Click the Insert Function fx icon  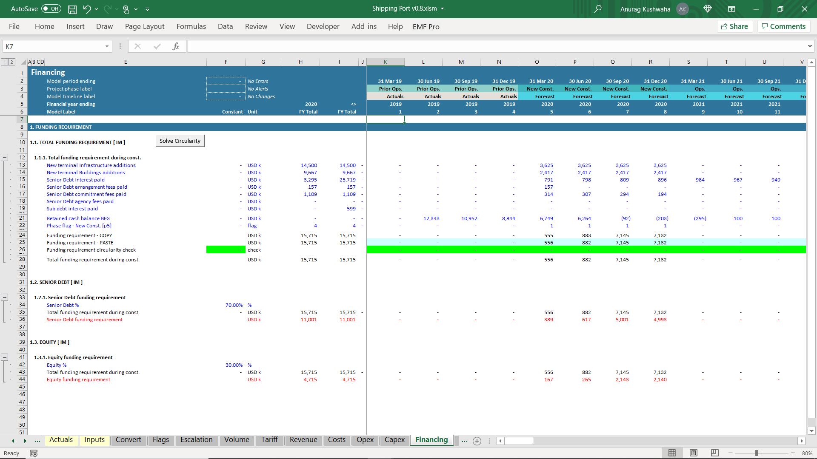click(176, 46)
